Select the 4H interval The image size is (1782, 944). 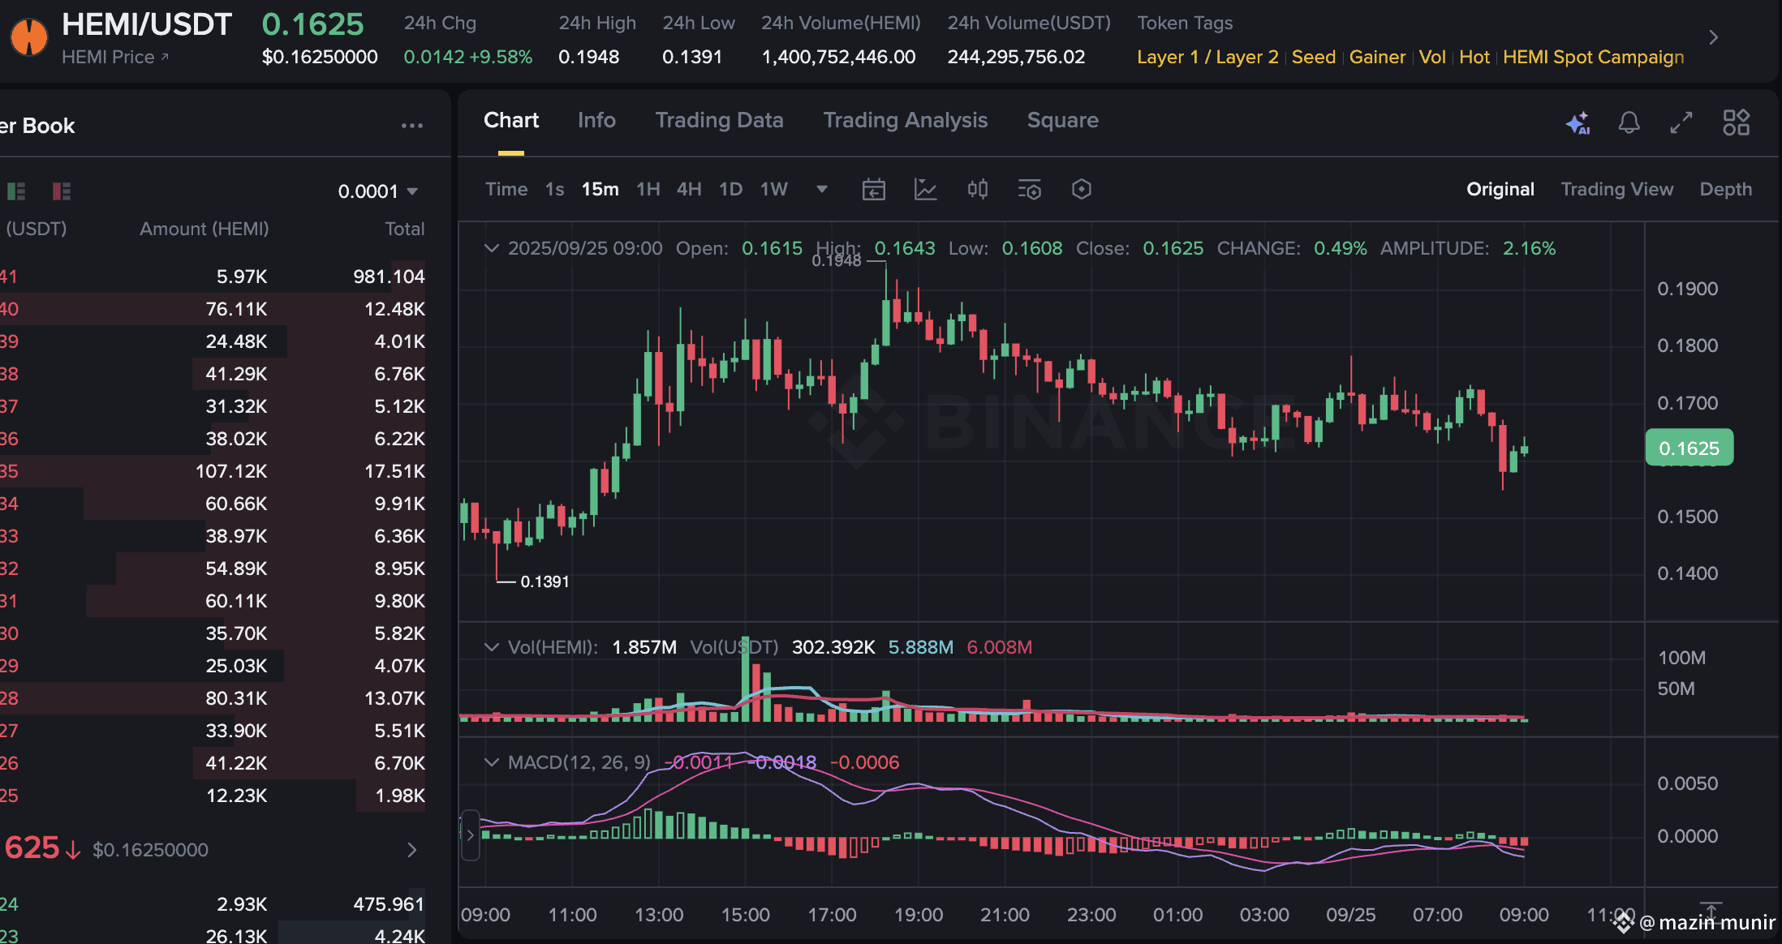pos(690,190)
